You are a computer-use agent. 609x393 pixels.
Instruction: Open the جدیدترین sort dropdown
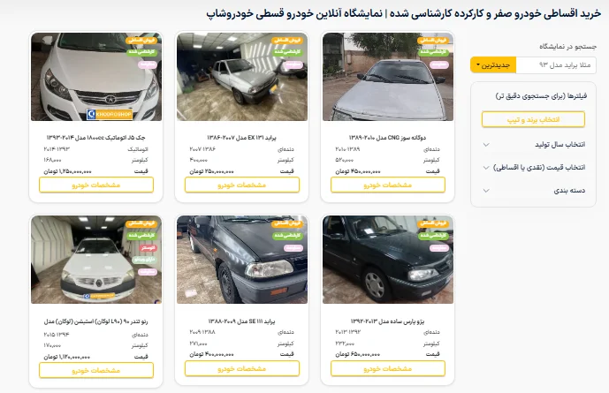pos(493,65)
